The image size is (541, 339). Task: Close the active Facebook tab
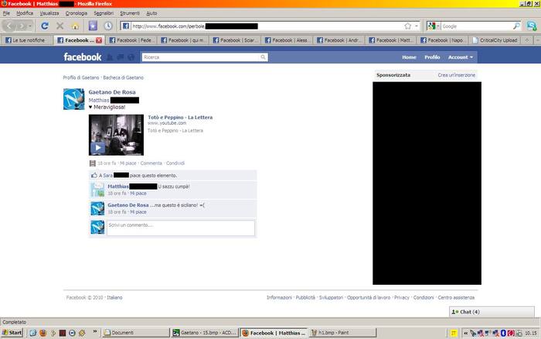pos(99,40)
